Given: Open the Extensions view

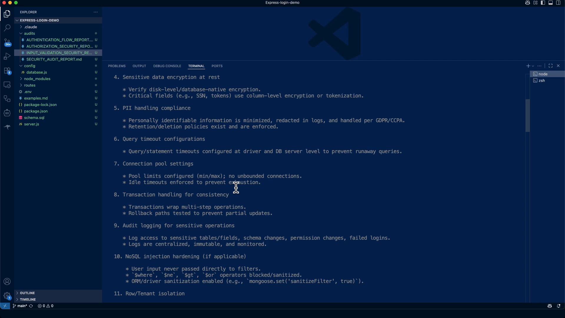Looking at the screenshot, I should [7, 71].
